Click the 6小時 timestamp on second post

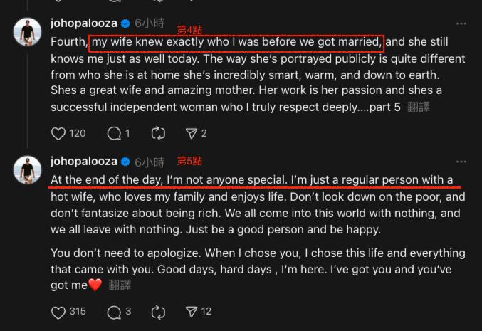point(149,162)
